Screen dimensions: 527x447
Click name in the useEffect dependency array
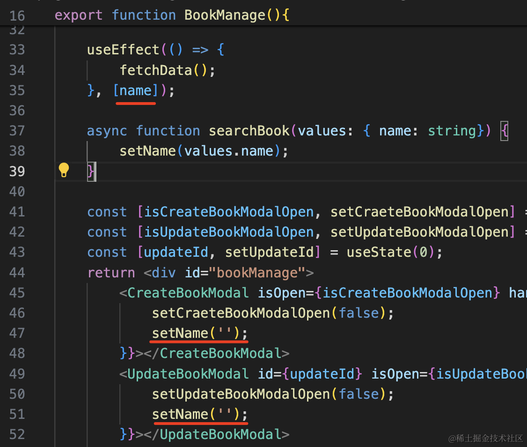click(x=136, y=90)
